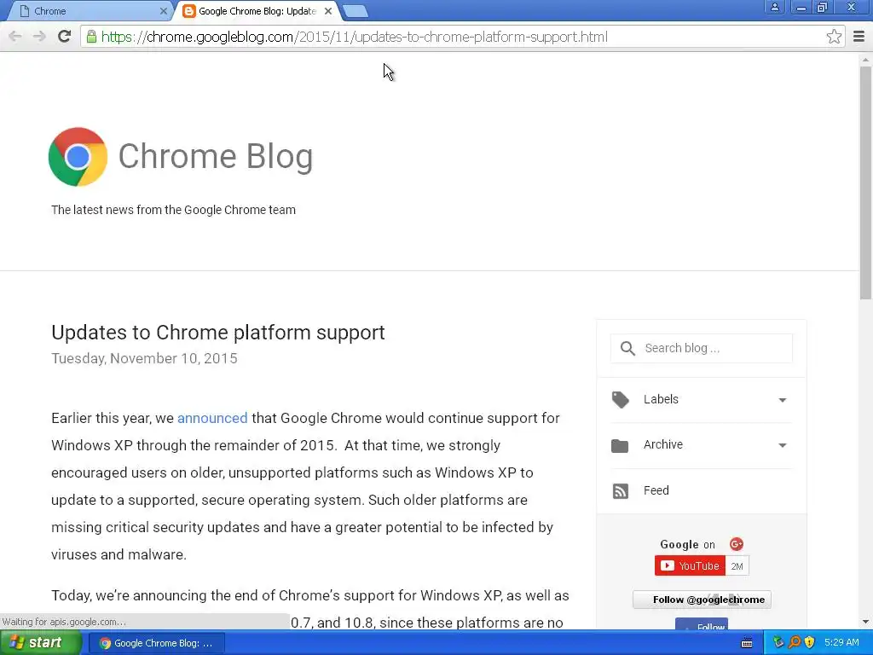Click the 2M subscriber count
The width and height of the screenshot is (873, 655).
tap(737, 566)
